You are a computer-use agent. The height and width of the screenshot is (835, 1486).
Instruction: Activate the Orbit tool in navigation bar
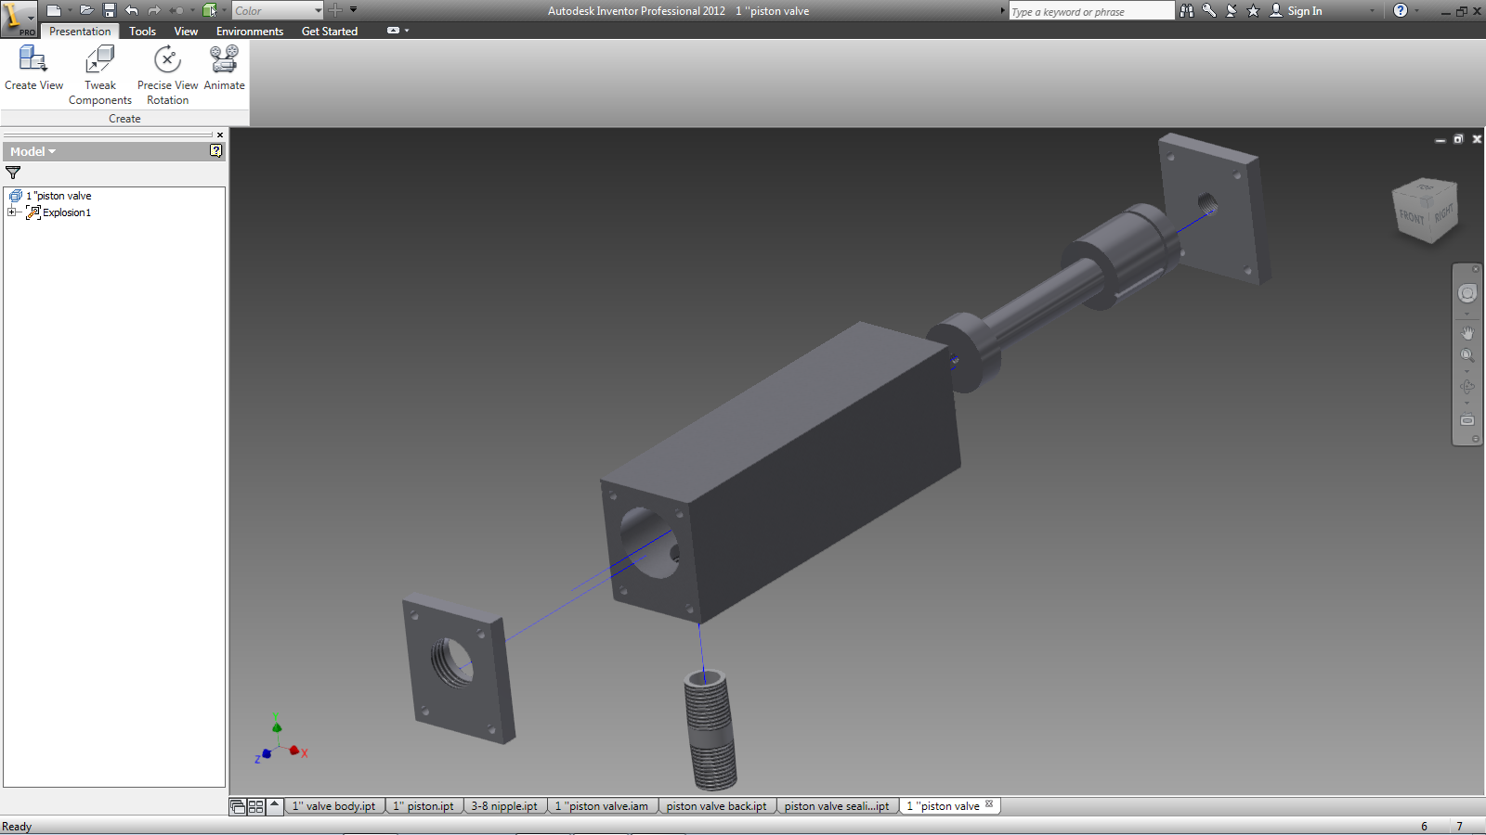tap(1467, 387)
